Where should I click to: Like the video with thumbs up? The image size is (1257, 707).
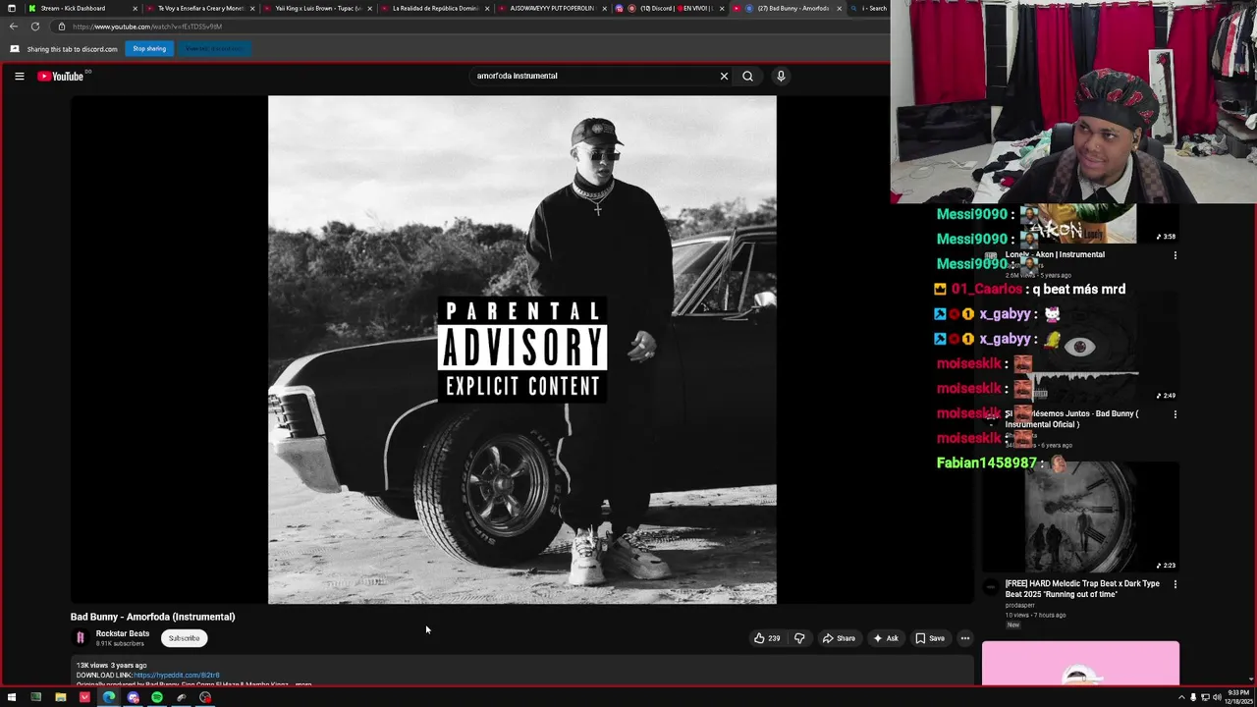767,638
